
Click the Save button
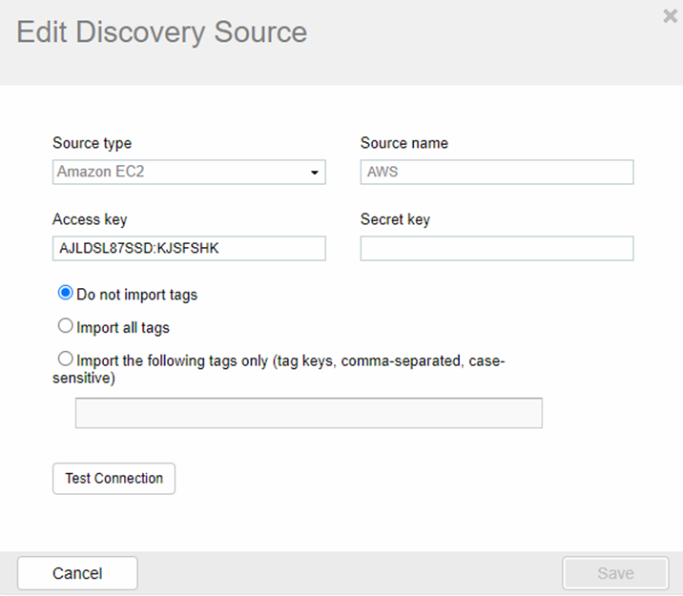614,573
